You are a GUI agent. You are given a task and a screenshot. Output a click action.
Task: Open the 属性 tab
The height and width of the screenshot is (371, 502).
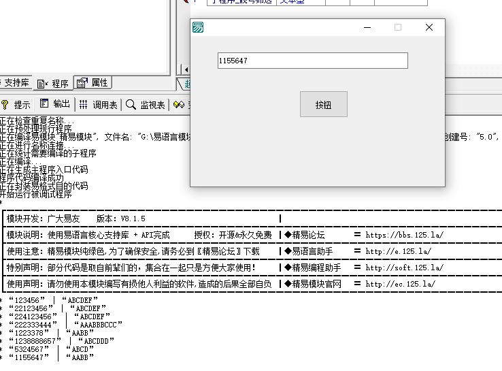click(93, 82)
